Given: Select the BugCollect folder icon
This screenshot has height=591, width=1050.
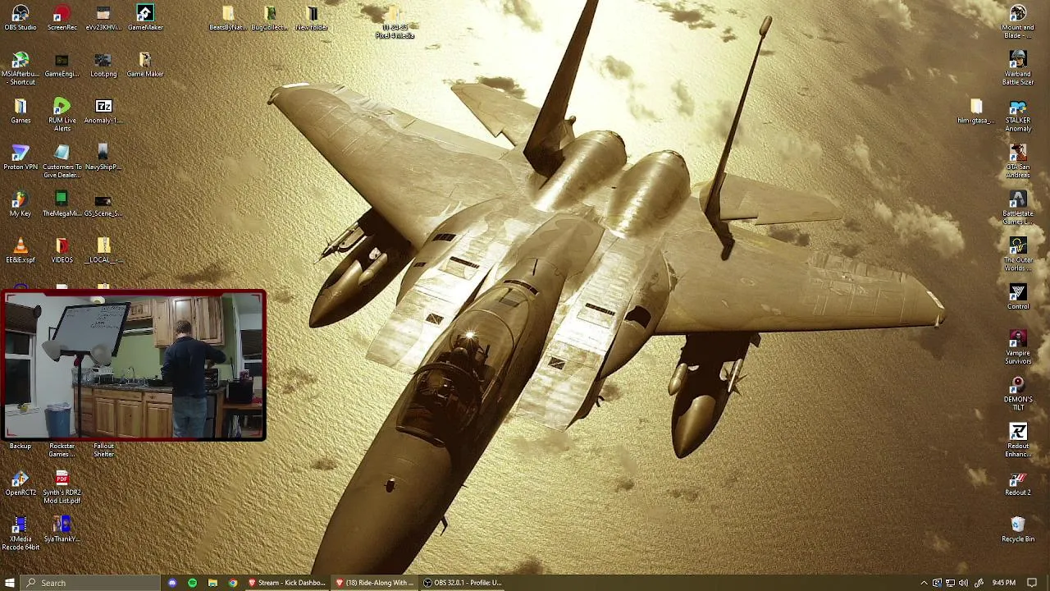Looking at the screenshot, I should click(x=270, y=17).
